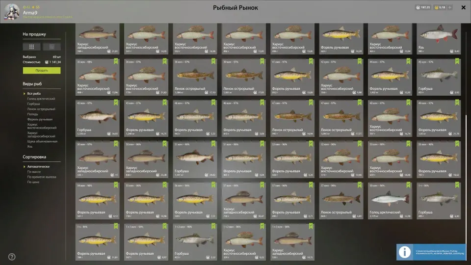This screenshot has width=471, height=265.
Task: Select the Ленок острорылый 947 г card
Action: pos(292,118)
